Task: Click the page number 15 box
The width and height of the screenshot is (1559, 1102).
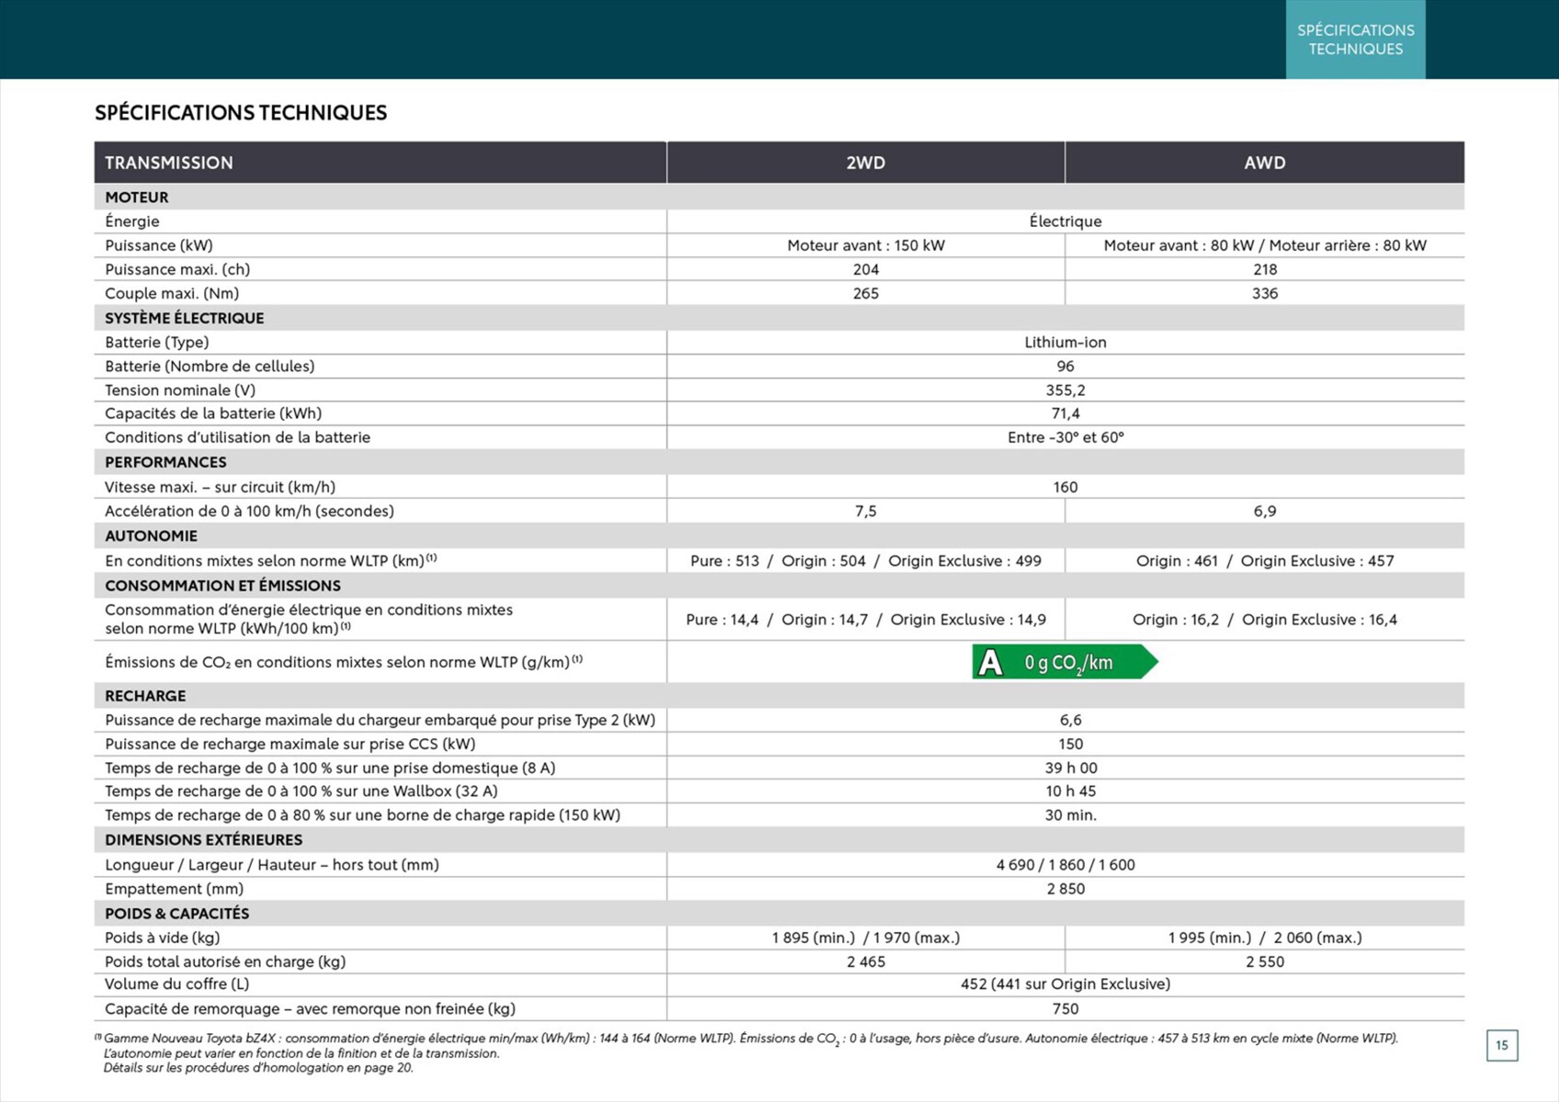Action: pos(1502,1045)
